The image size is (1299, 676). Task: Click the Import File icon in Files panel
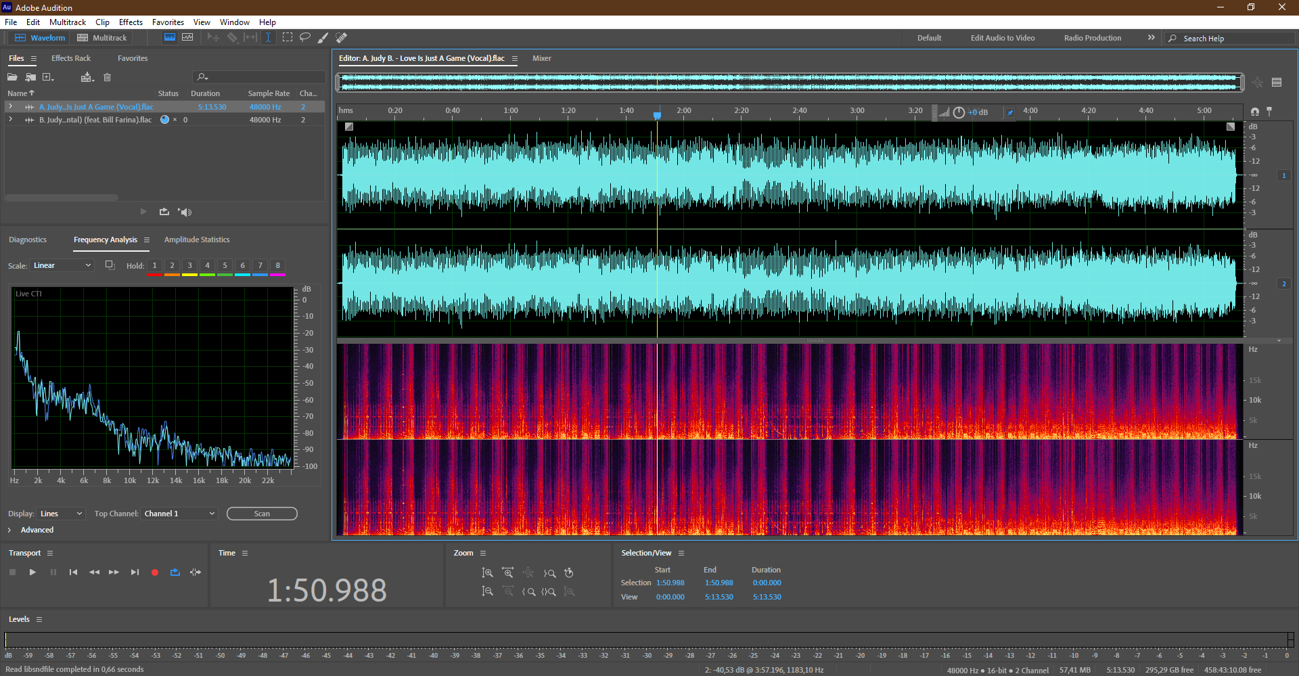30,77
